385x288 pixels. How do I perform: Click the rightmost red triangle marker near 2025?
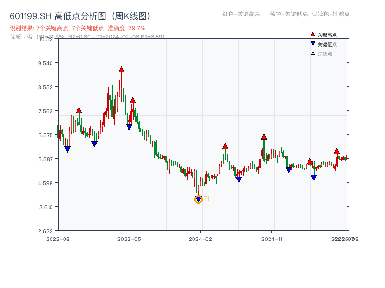[x=337, y=152]
